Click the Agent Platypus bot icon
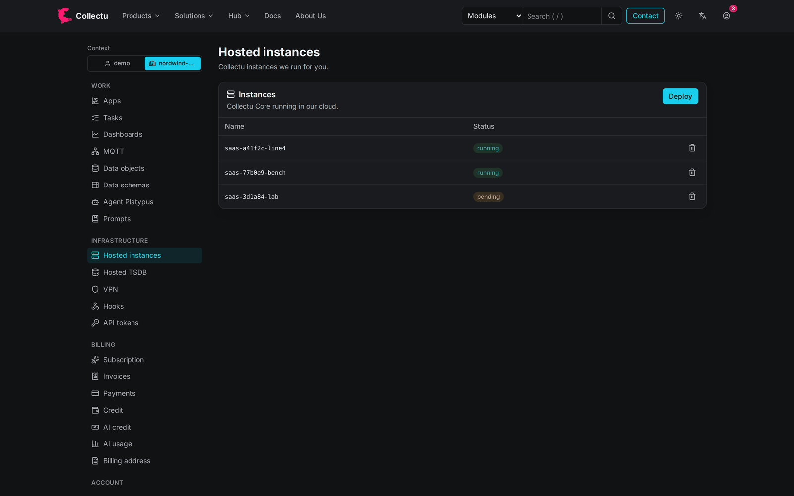Image resolution: width=794 pixels, height=496 pixels. point(95,202)
